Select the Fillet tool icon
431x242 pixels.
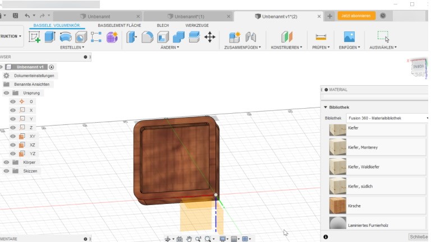pos(147,37)
